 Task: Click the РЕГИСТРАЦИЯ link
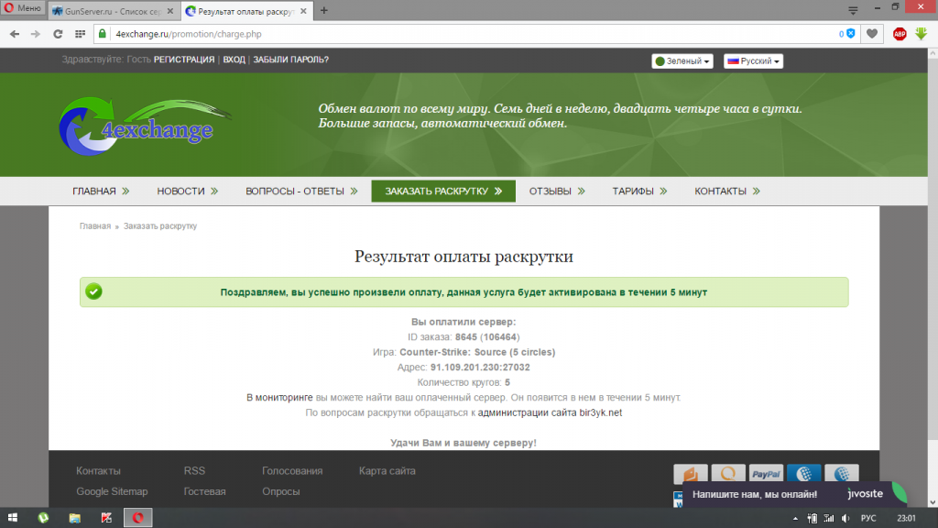point(184,60)
